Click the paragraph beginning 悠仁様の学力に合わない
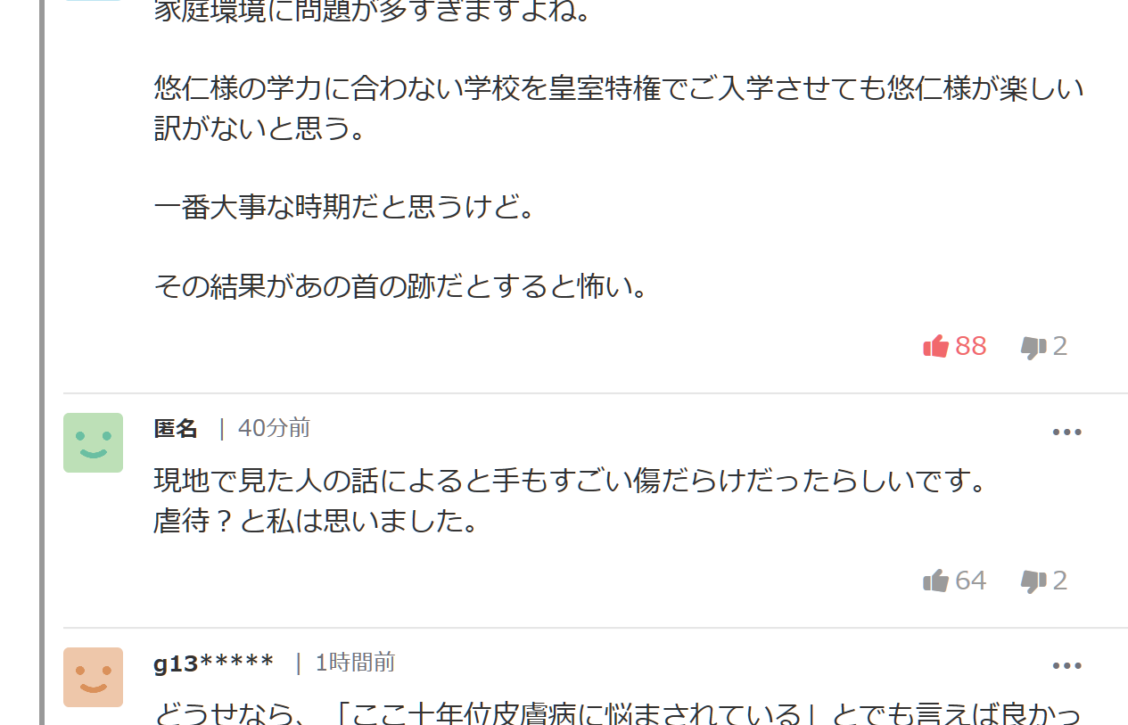The image size is (1128, 725). 619,109
